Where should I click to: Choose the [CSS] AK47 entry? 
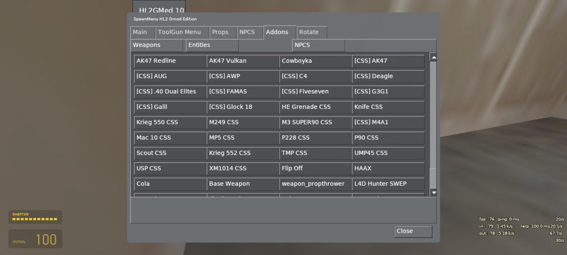tap(388, 61)
